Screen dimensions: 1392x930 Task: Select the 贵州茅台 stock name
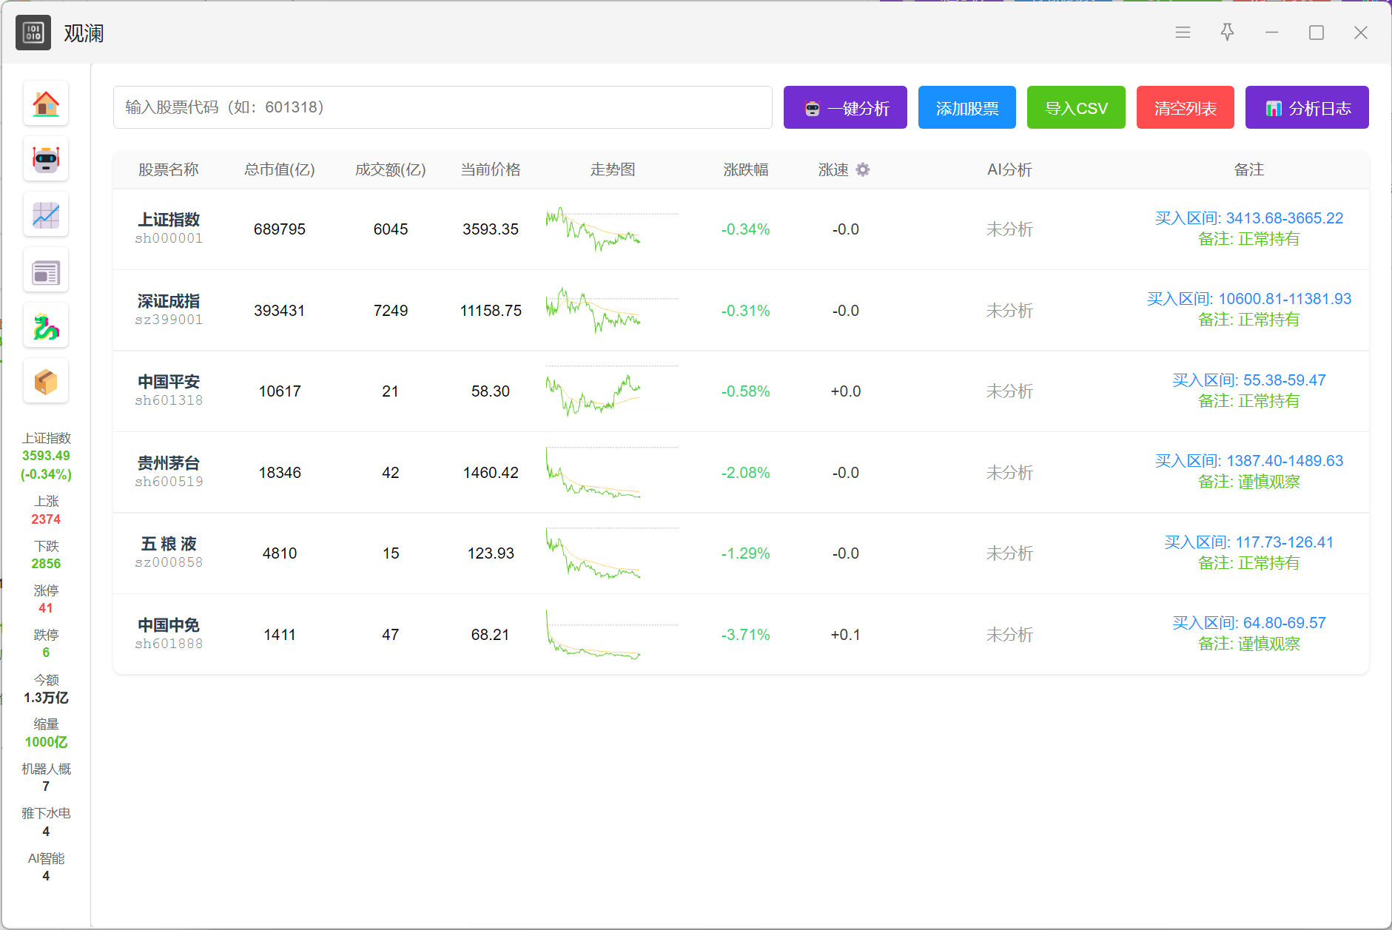tap(169, 463)
